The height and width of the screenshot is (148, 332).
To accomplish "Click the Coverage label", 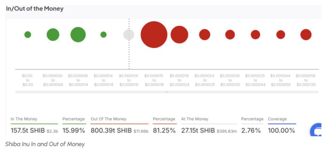I will (x=277, y=119).
